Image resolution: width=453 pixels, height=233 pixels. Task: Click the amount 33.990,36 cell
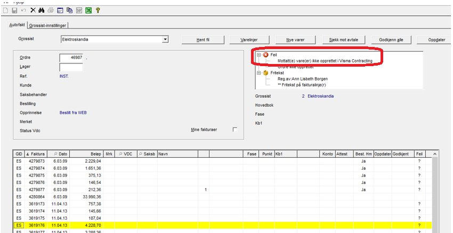(x=87, y=197)
